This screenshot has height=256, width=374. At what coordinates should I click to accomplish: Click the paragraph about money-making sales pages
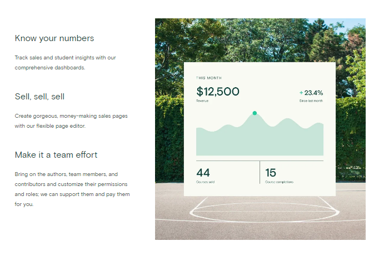pyautogui.click(x=71, y=121)
